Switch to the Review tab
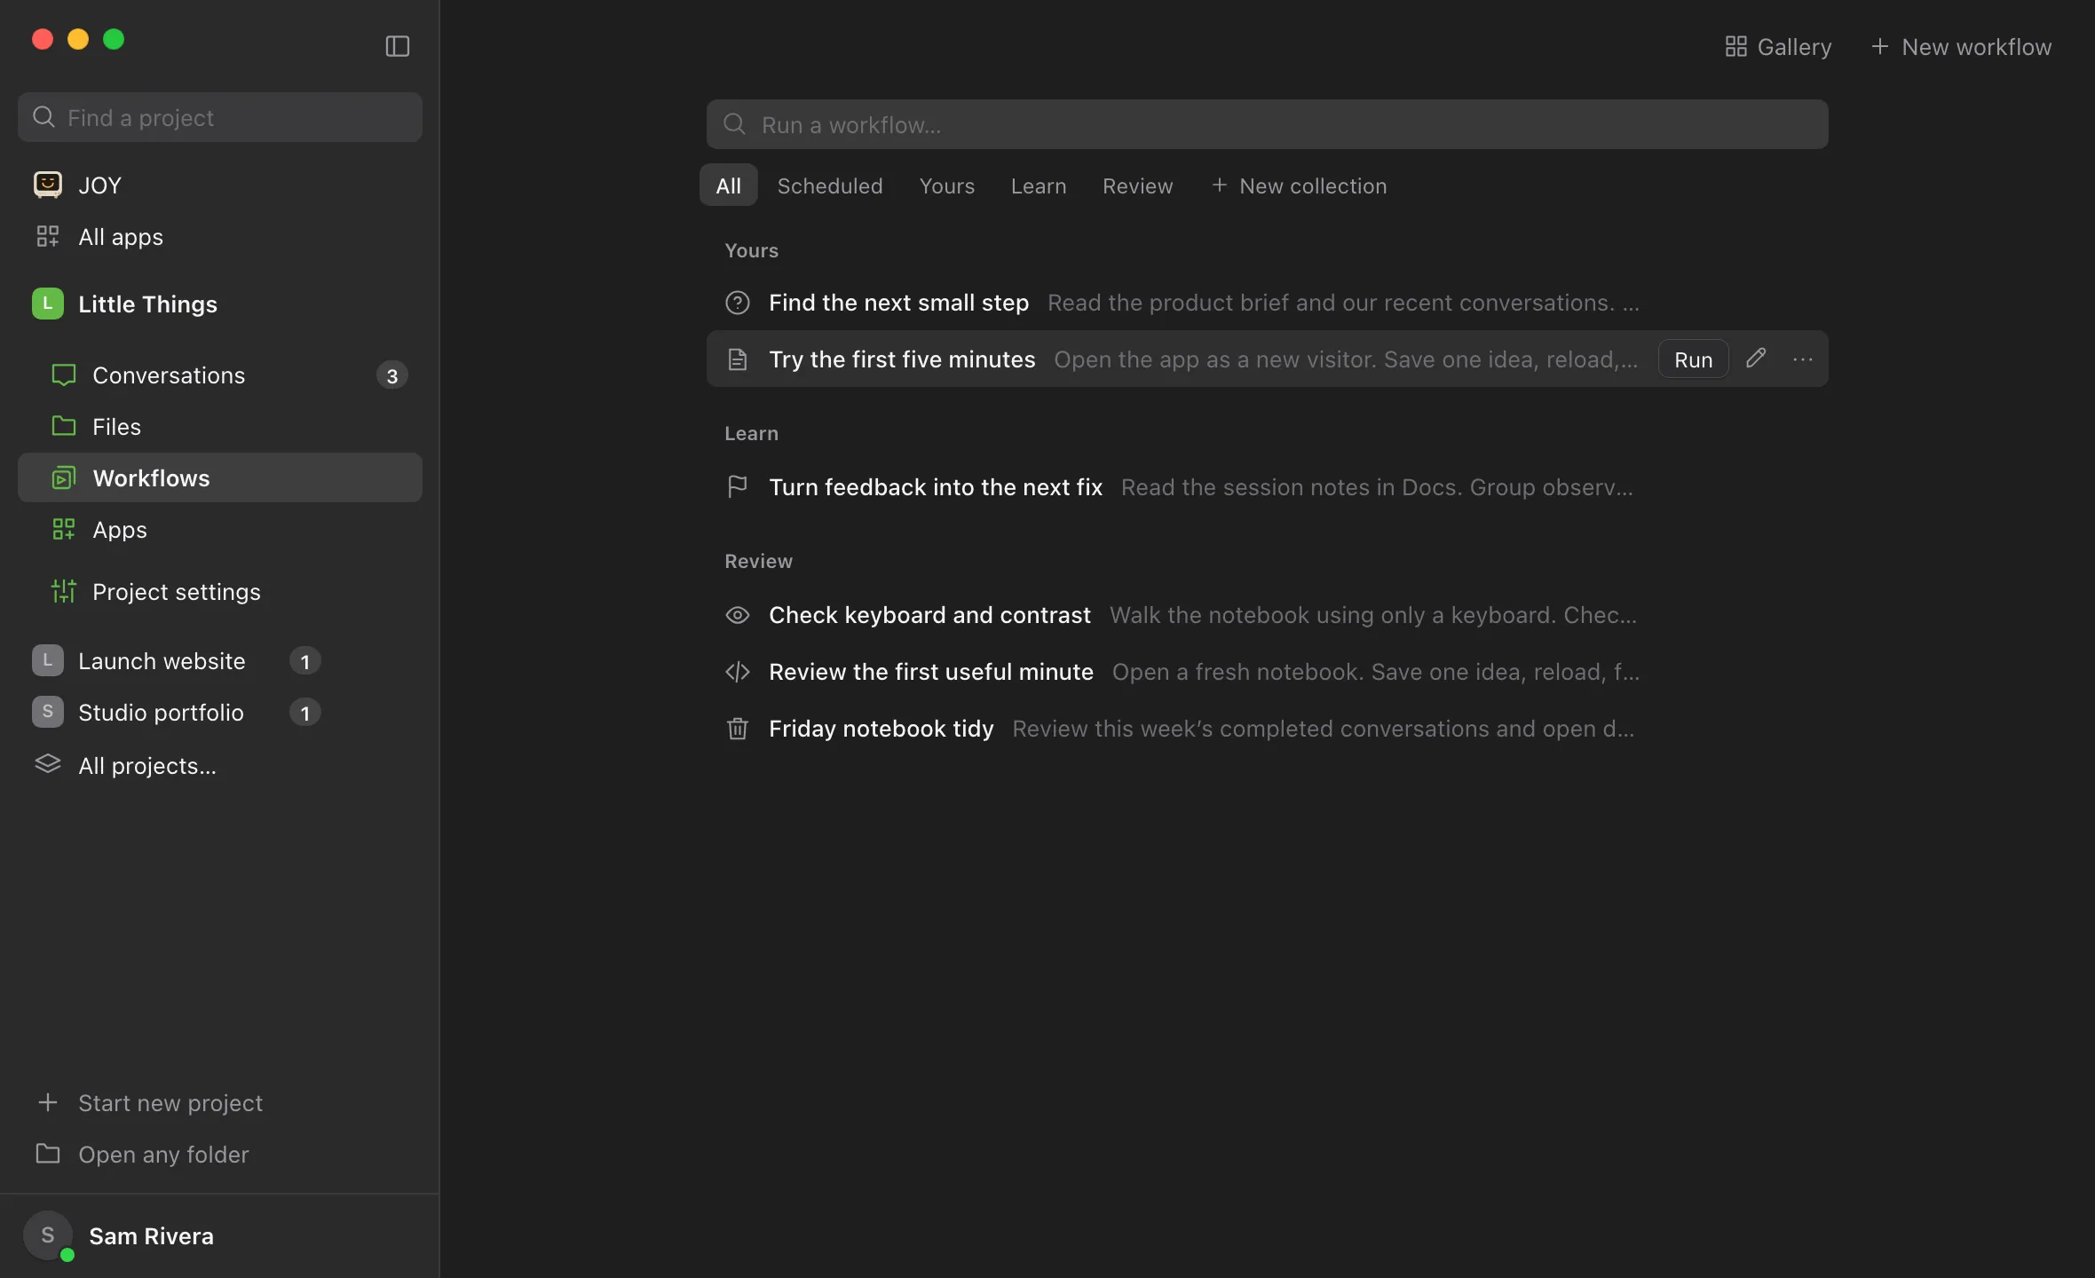The height and width of the screenshot is (1278, 2095). pyautogui.click(x=1137, y=185)
